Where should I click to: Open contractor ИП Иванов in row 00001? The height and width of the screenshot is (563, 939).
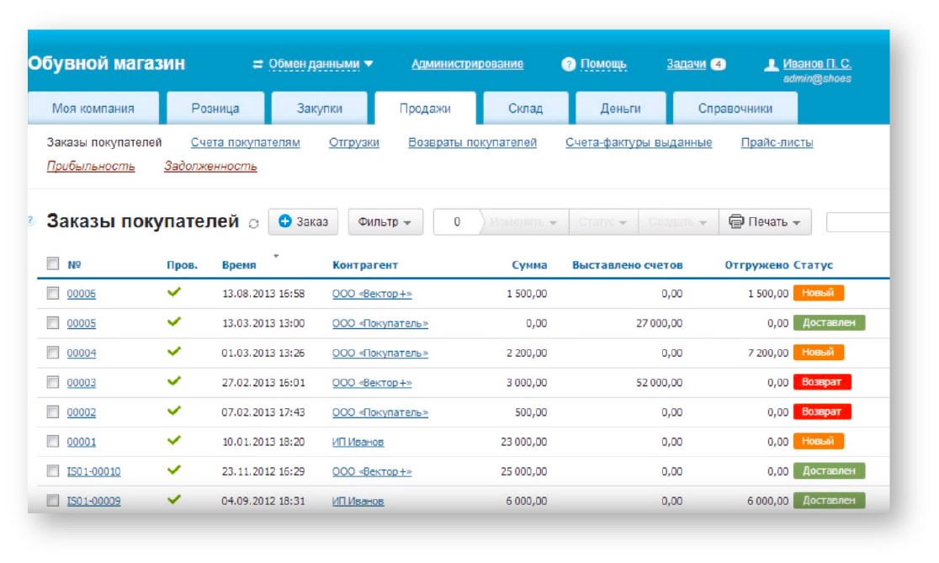point(358,442)
